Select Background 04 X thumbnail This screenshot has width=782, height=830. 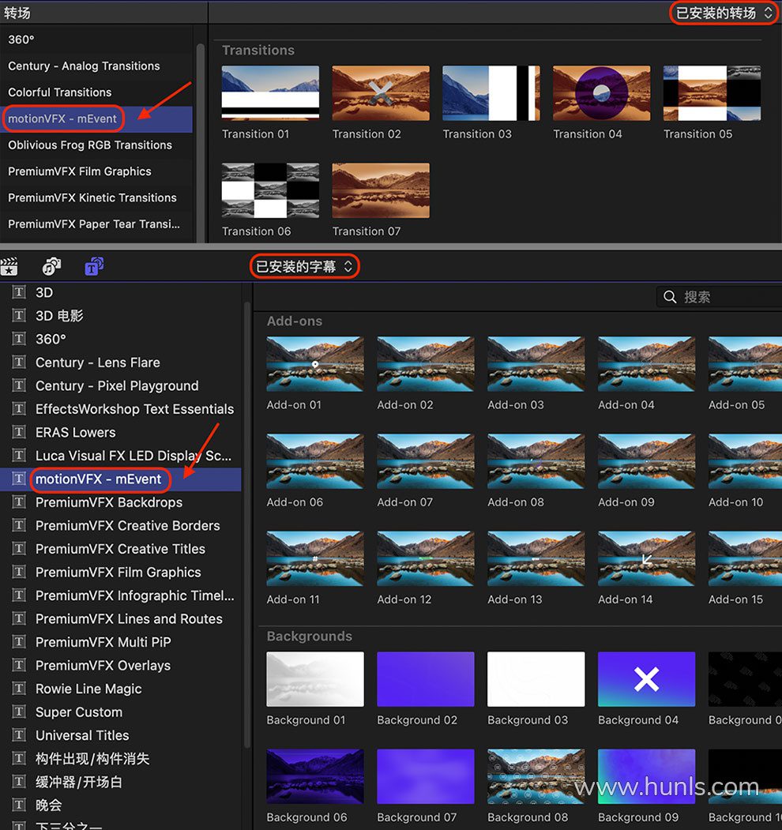click(646, 679)
